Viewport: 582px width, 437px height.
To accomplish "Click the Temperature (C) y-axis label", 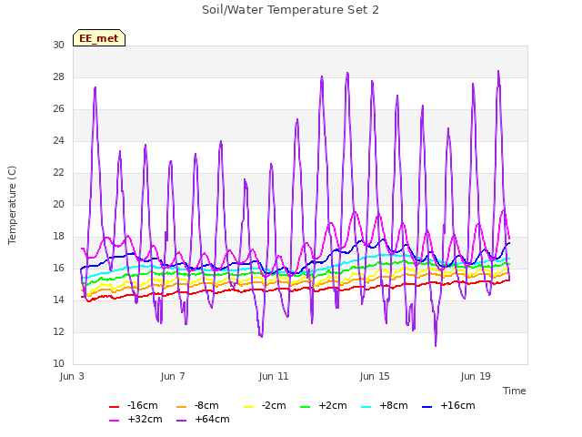I will tap(12, 205).
